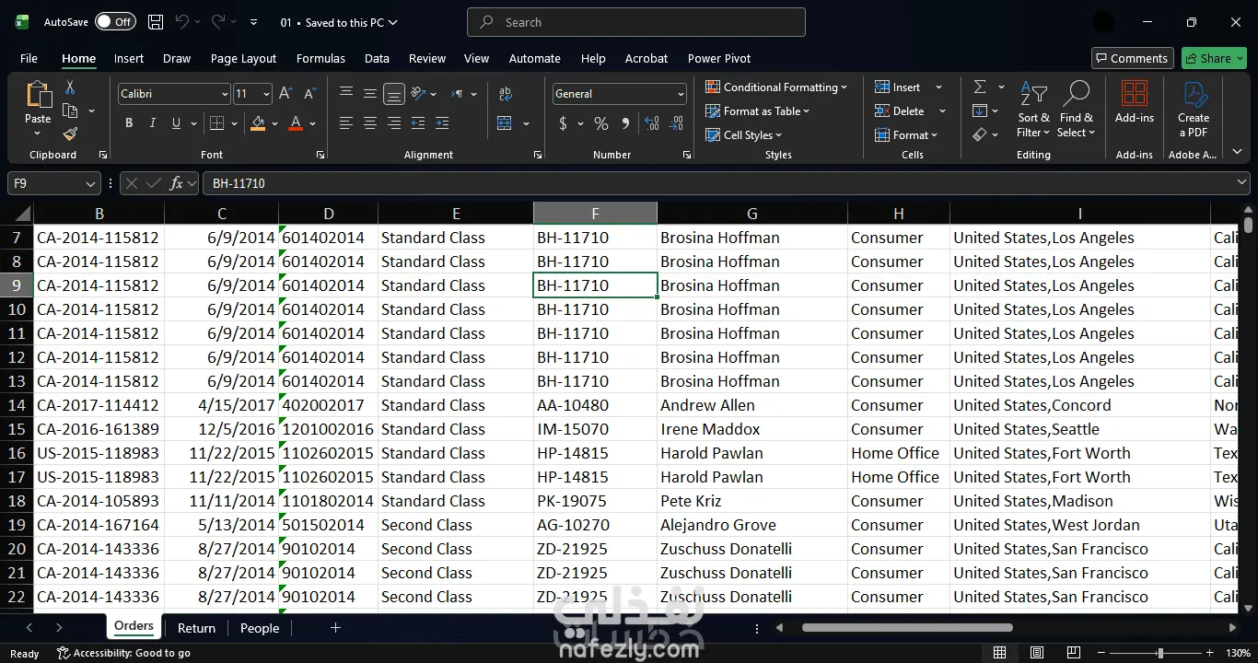This screenshot has width=1258, height=663.
Task: Open the font size dropdown
Action: [266, 94]
